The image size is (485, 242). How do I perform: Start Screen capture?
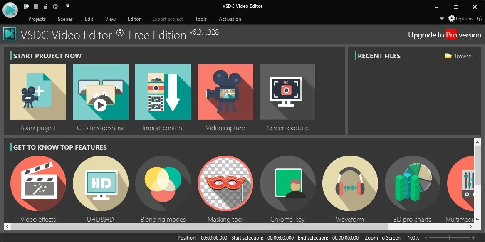pyautogui.click(x=288, y=92)
